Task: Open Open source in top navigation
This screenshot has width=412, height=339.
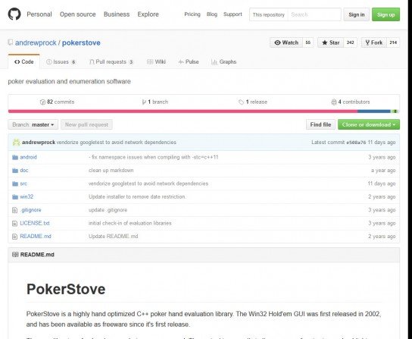Action: pos(78,14)
